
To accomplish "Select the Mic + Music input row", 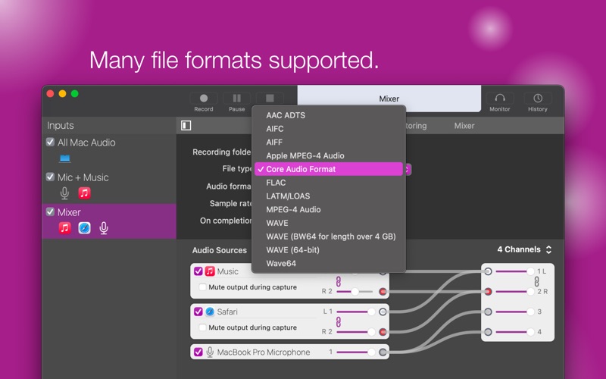I will point(109,186).
